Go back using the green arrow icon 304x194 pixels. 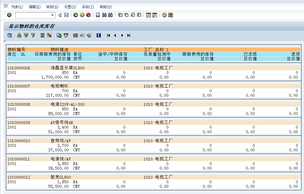click(x=76, y=15)
